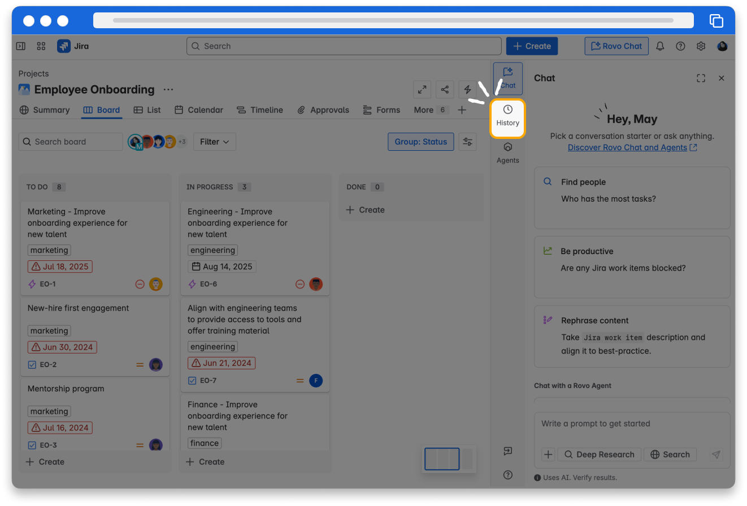This screenshot has width=747, height=506.
Task: Close the Chat panel
Action: (x=721, y=78)
